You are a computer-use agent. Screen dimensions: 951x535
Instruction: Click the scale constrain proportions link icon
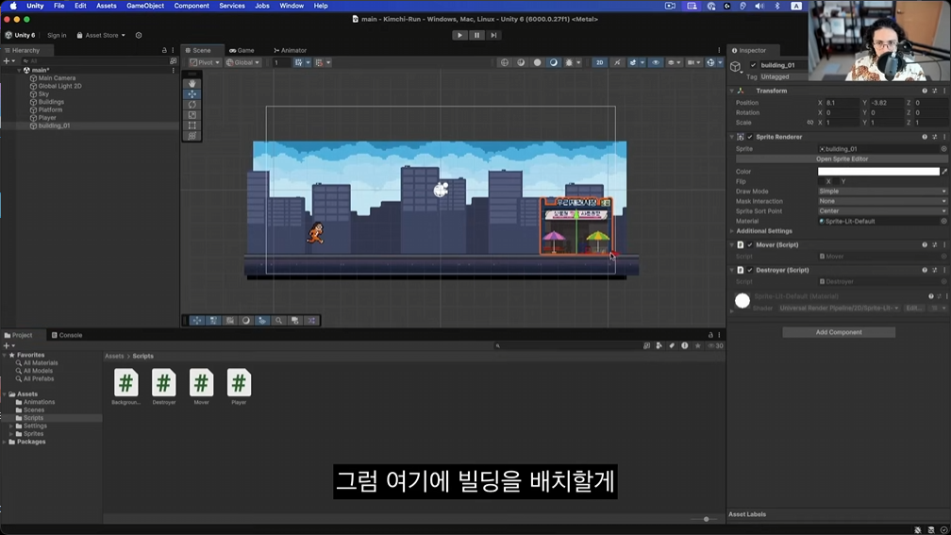pyautogui.click(x=809, y=123)
